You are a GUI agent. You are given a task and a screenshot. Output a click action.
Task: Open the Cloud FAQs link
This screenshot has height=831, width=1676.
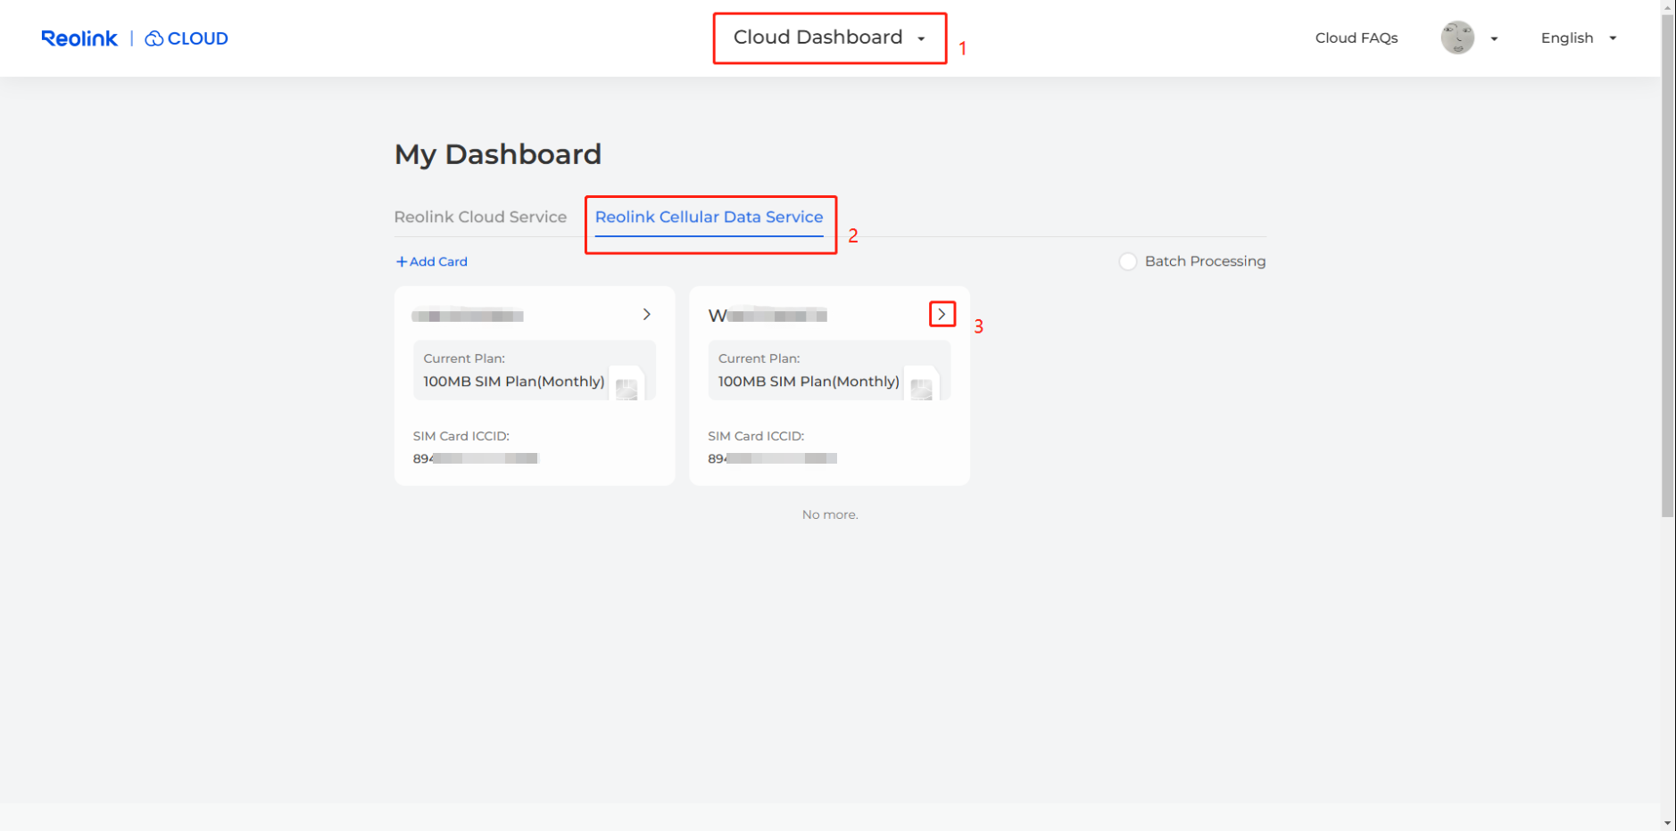(x=1356, y=38)
